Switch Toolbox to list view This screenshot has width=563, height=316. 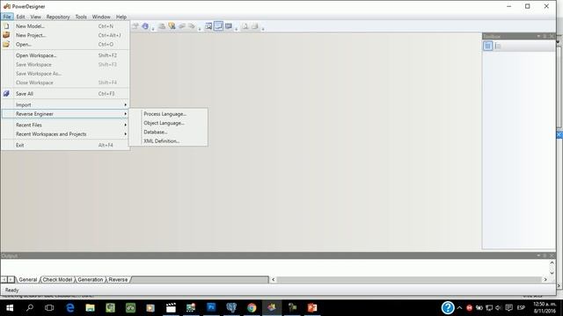point(498,46)
